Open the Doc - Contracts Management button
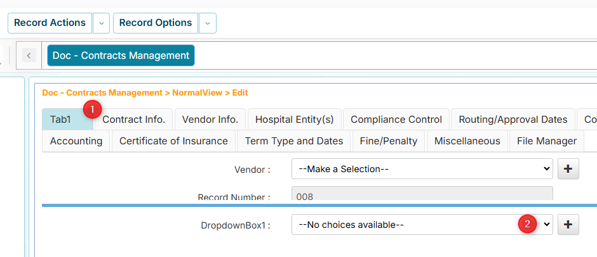 tap(121, 56)
